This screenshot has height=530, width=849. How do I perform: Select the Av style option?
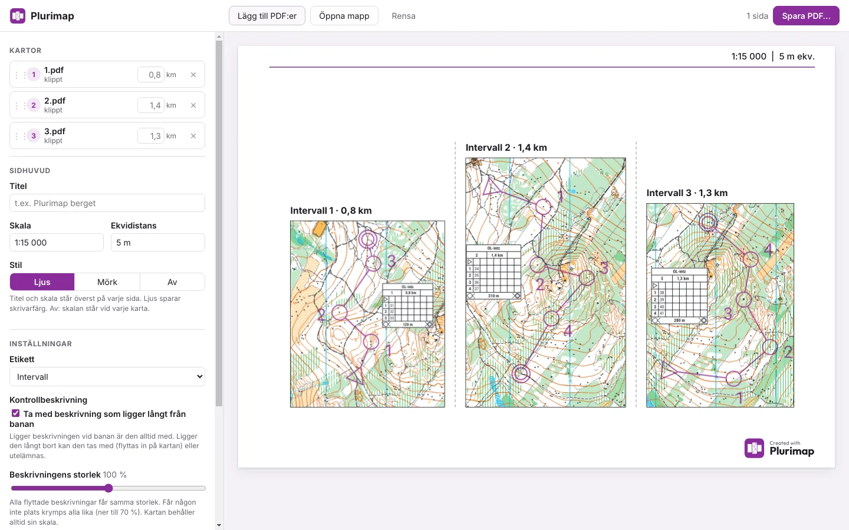pos(172,282)
